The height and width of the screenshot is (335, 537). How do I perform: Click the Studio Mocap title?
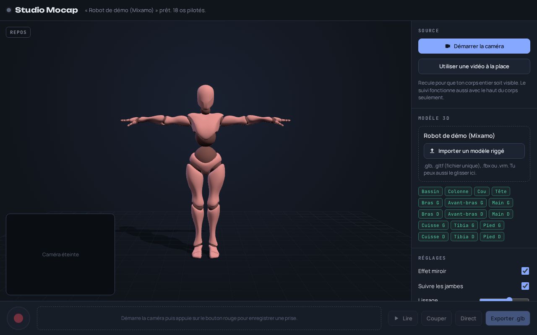(x=47, y=10)
